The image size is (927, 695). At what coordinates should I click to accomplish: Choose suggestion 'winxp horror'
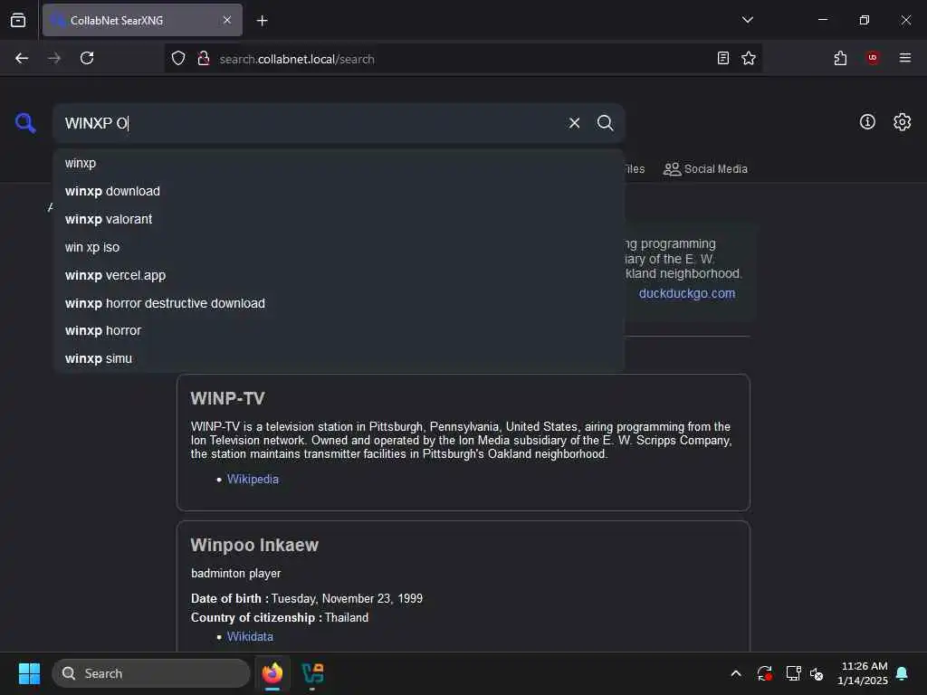pyautogui.click(x=339, y=331)
